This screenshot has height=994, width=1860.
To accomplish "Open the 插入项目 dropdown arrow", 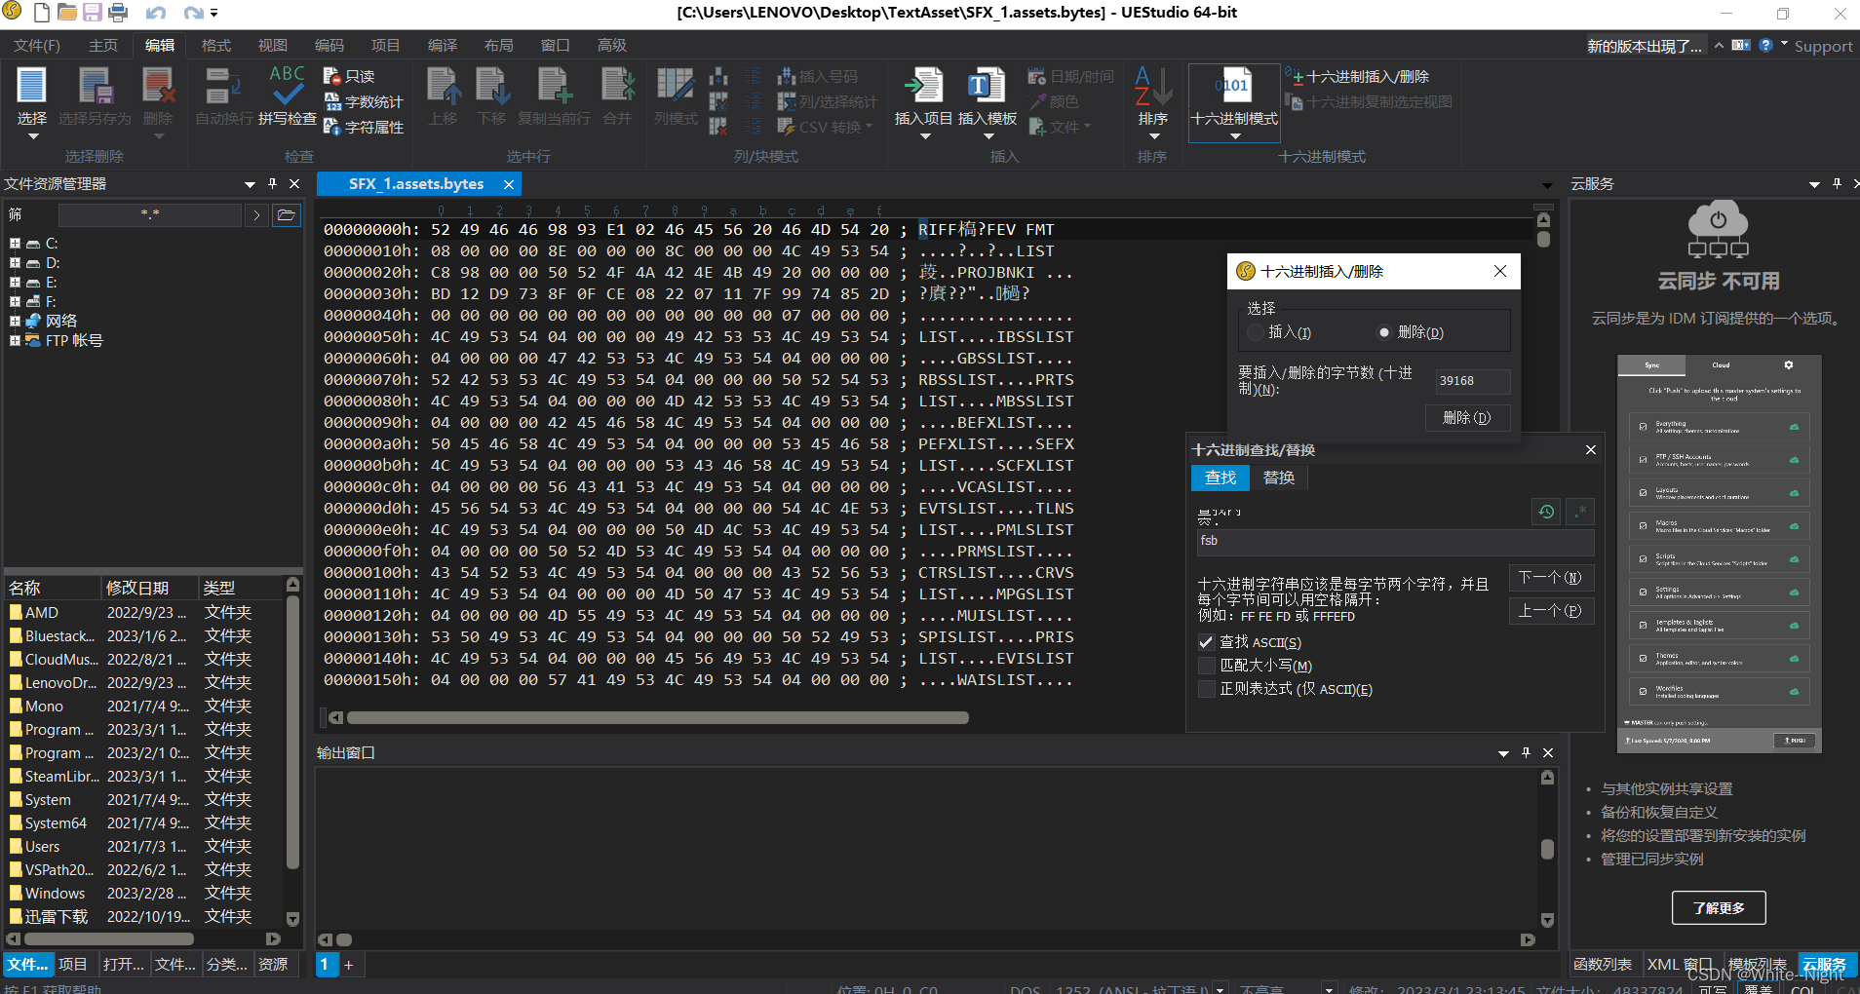I will (x=924, y=137).
